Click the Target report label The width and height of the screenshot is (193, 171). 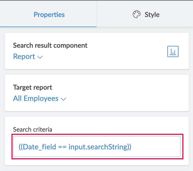click(x=33, y=87)
